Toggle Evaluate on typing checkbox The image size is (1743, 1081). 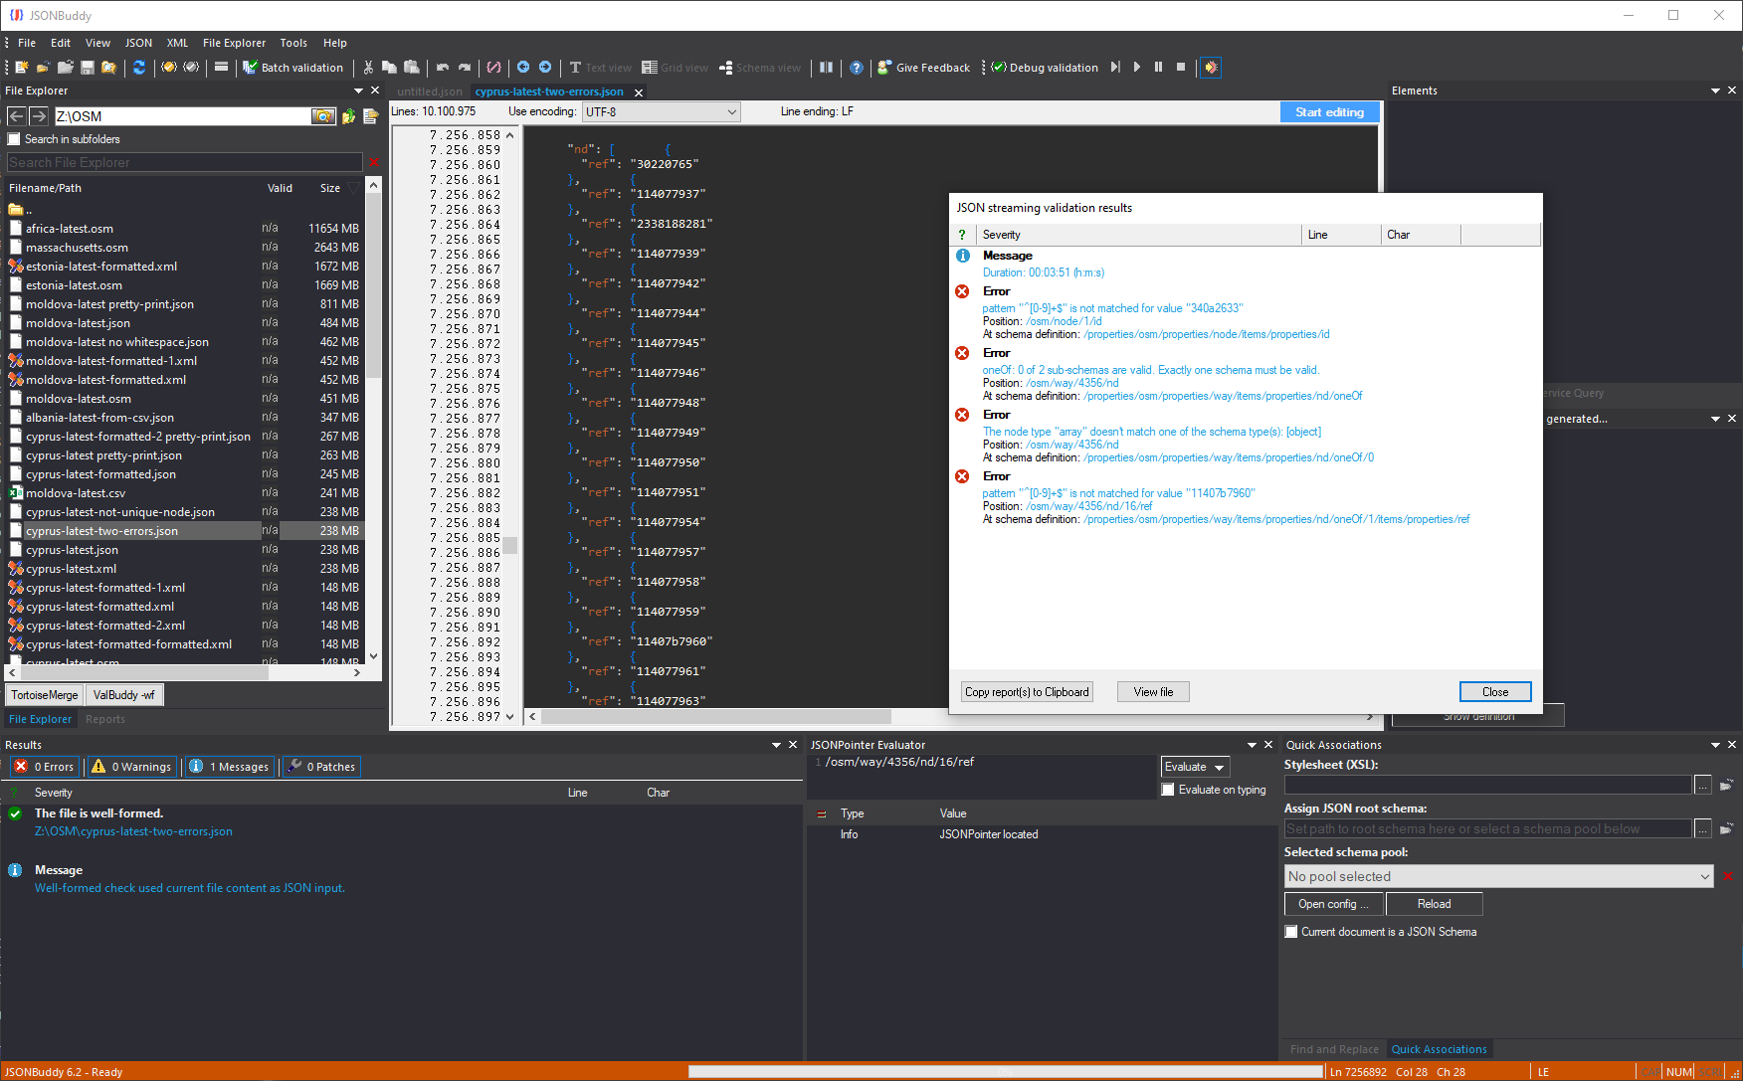[1168, 790]
